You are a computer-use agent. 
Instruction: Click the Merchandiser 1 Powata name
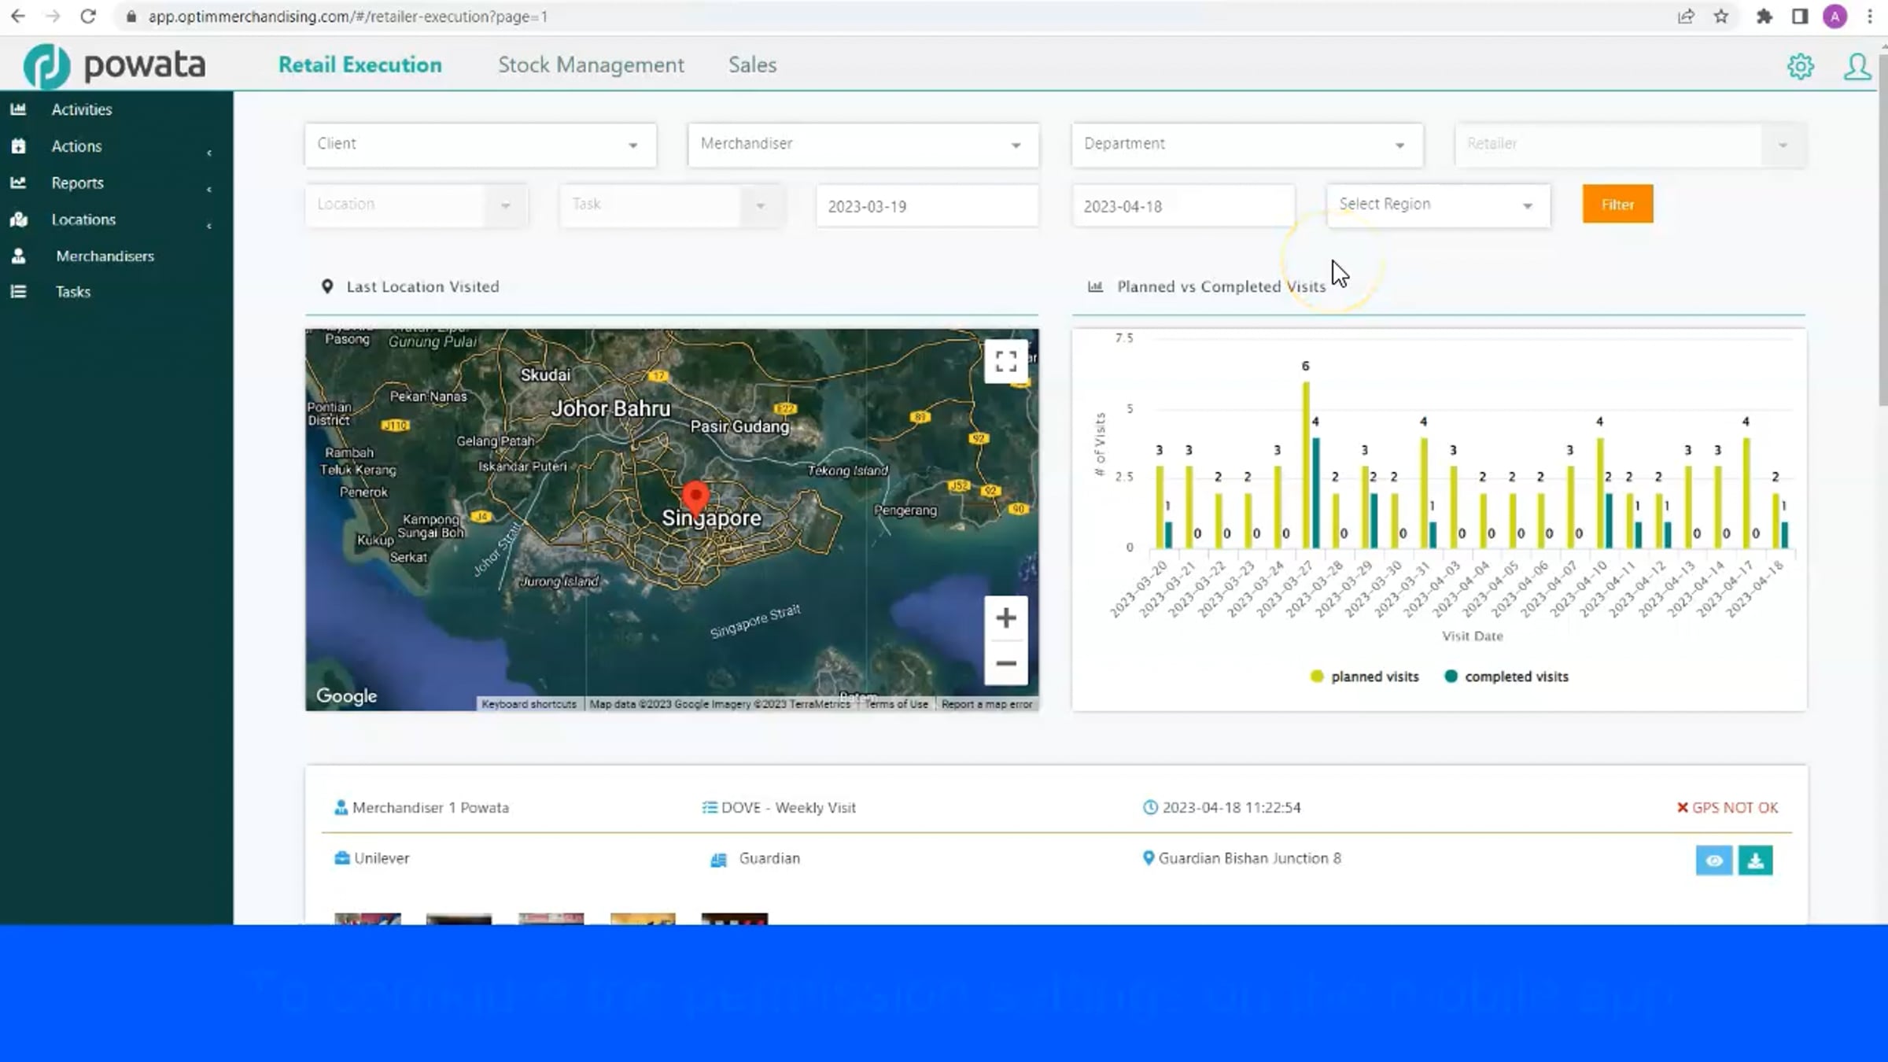[430, 808]
